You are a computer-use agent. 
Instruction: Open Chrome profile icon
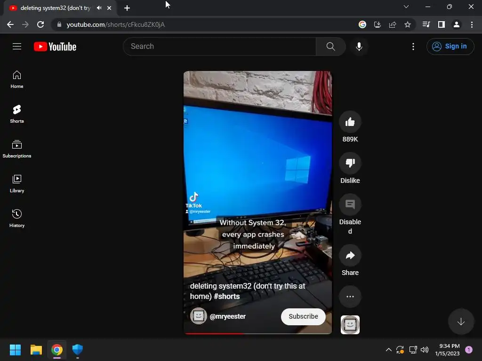click(456, 24)
